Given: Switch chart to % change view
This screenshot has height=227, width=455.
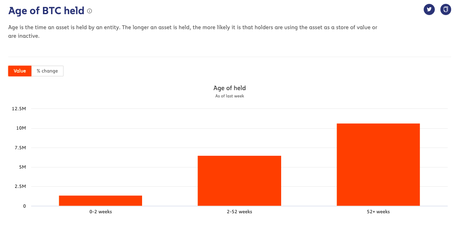Looking at the screenshot, I should point(47,71).
